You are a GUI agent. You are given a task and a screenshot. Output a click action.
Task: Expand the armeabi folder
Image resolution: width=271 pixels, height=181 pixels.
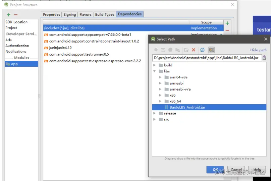point(160,83)
